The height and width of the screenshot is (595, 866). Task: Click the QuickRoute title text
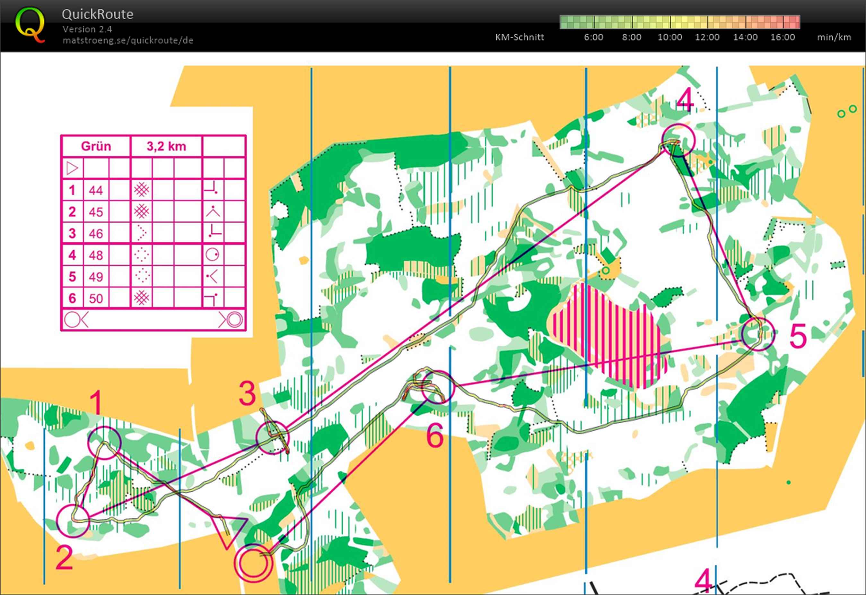pos(97,14)
